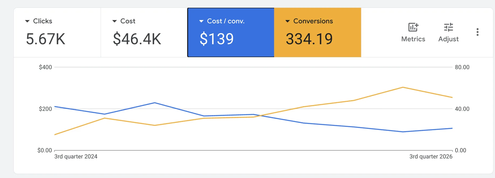Expand the Cost / conv. dropdown arrow
Image resolution: width=495 pixels, height=178 pixels.
click(x=201, y=21)
